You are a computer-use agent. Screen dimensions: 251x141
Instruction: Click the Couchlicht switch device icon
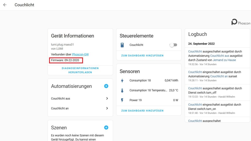122,45
